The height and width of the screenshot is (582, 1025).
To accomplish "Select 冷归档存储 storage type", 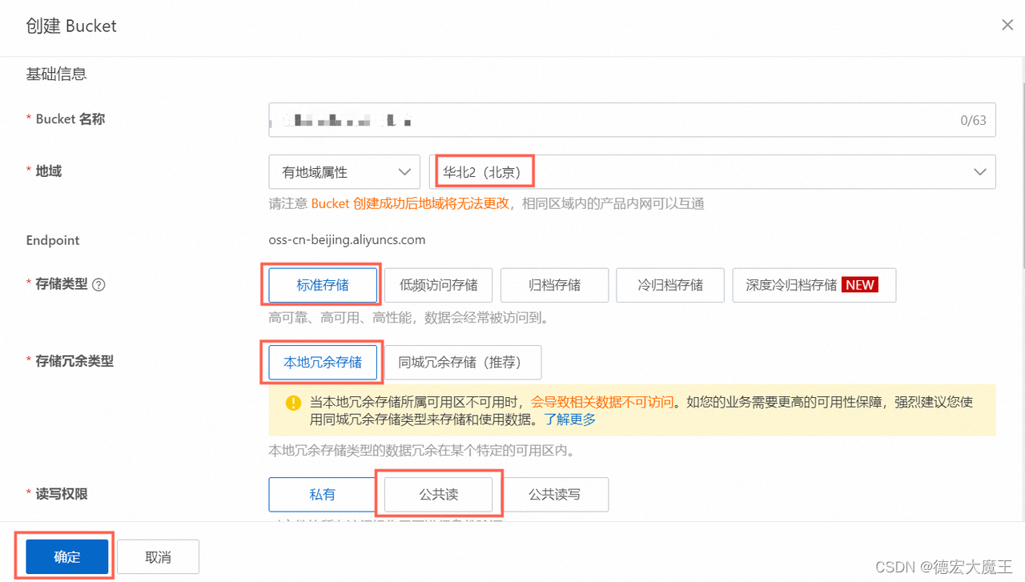I will [x=670, y=285].
